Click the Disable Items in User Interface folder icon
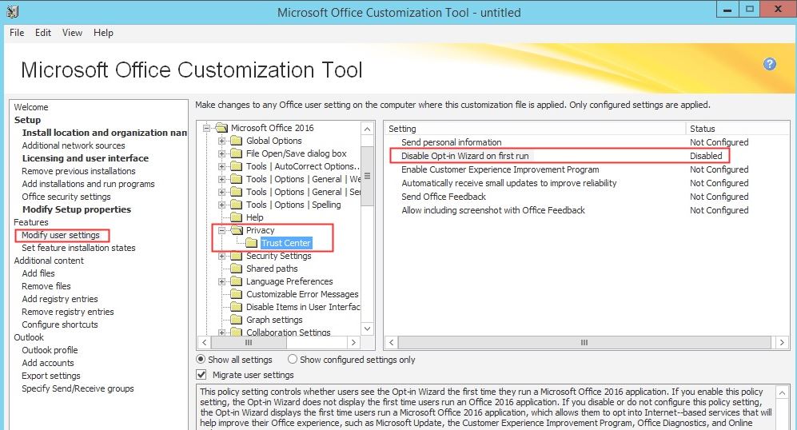Image resolution: width=797 pixels, height=430 pixels. [x=237, y=307]
